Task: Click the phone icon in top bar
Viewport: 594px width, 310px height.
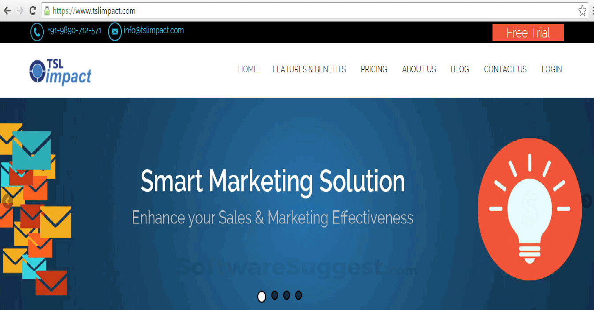Action: coord(37,32)
